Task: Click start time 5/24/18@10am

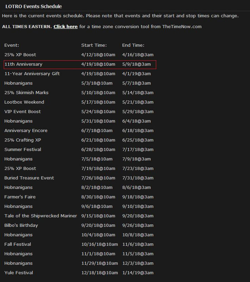Action: pyautogui.click(x=98, y=112)
